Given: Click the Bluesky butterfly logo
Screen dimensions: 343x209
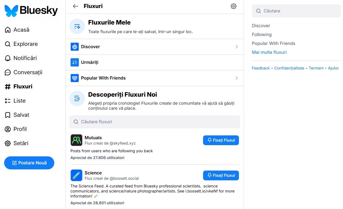Looking at the screenshot, I should click(x=12, y=11).
